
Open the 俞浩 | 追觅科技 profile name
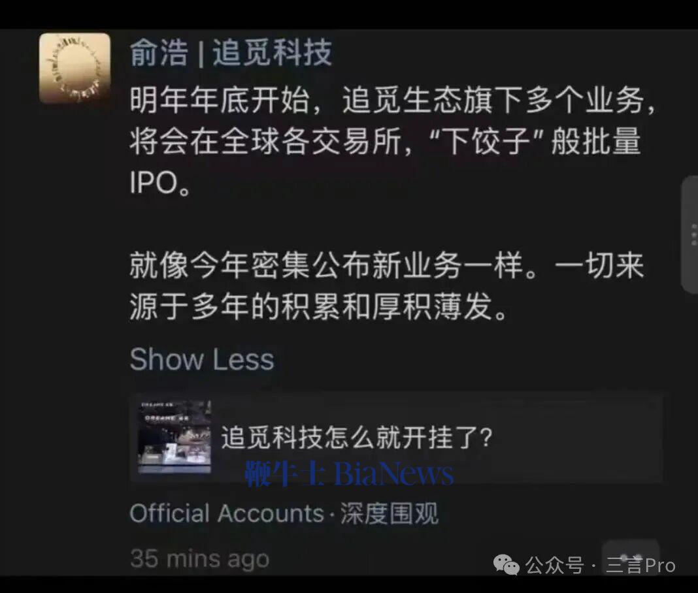[x=231, y=52]
